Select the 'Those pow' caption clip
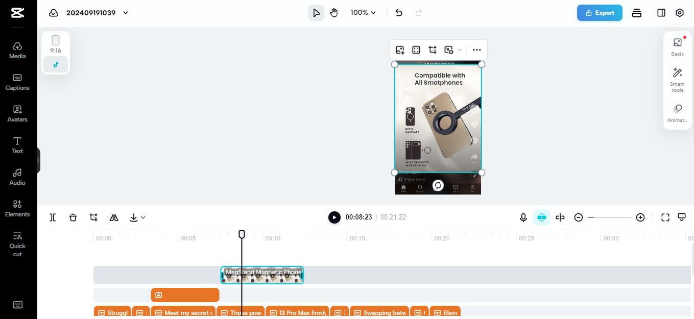The height and width of the screenshot is (319, 694). [x=241, y=312]
